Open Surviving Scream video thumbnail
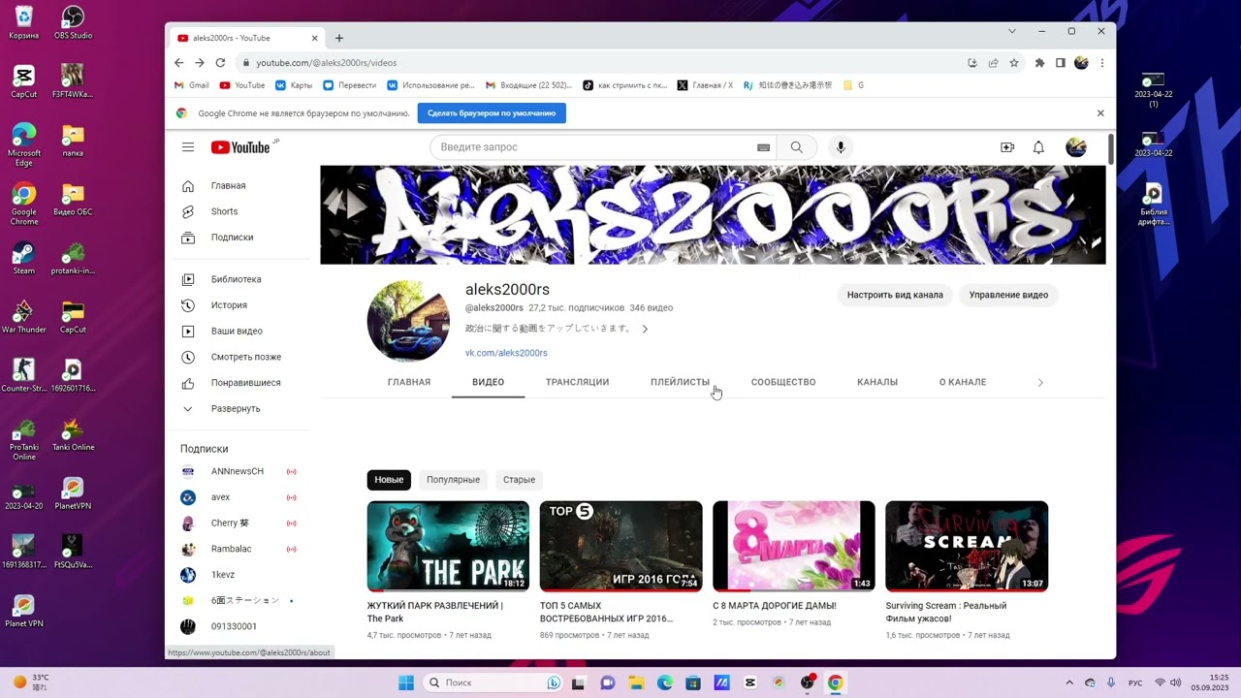Screen dimensions: 1241x698 pos(967,546)
